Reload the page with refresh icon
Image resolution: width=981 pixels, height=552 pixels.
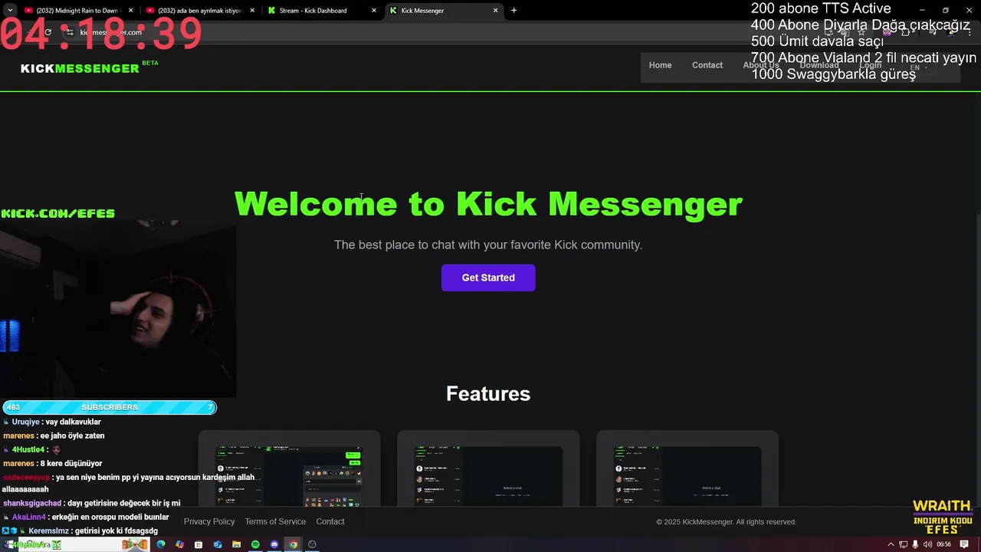click(48, 32)
